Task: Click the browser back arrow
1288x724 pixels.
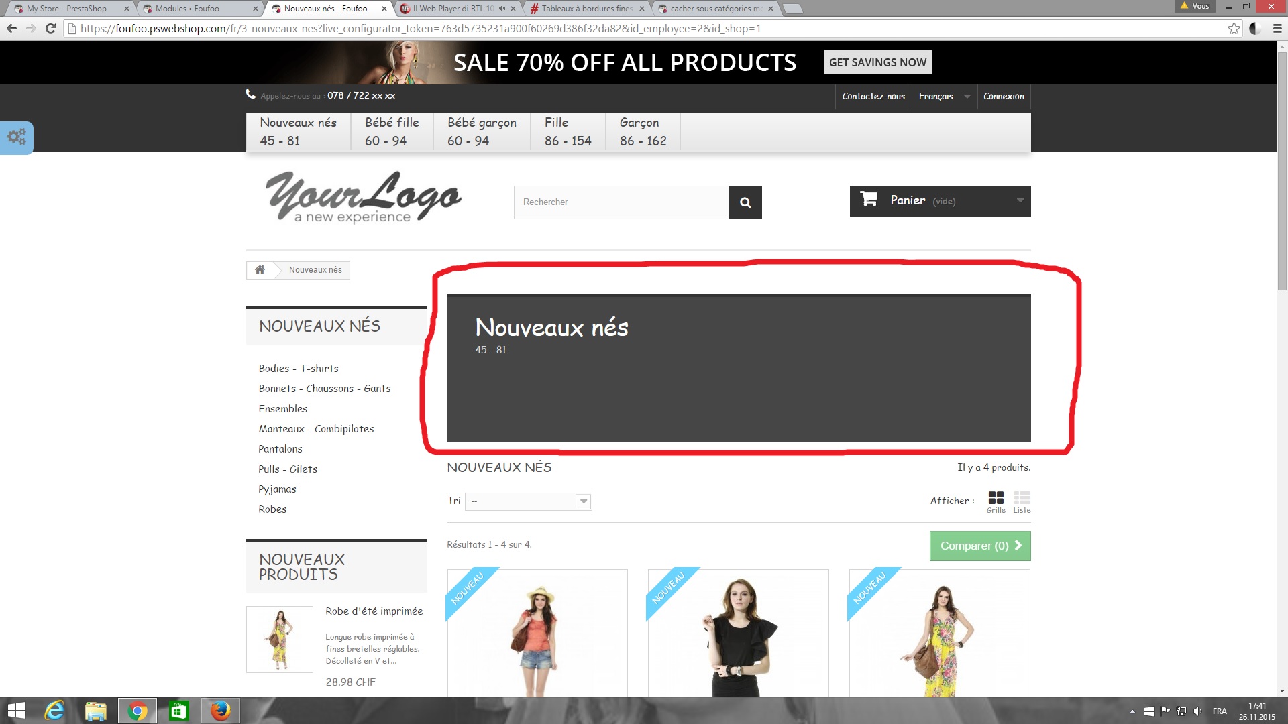Action: click(x=11, y=28)
